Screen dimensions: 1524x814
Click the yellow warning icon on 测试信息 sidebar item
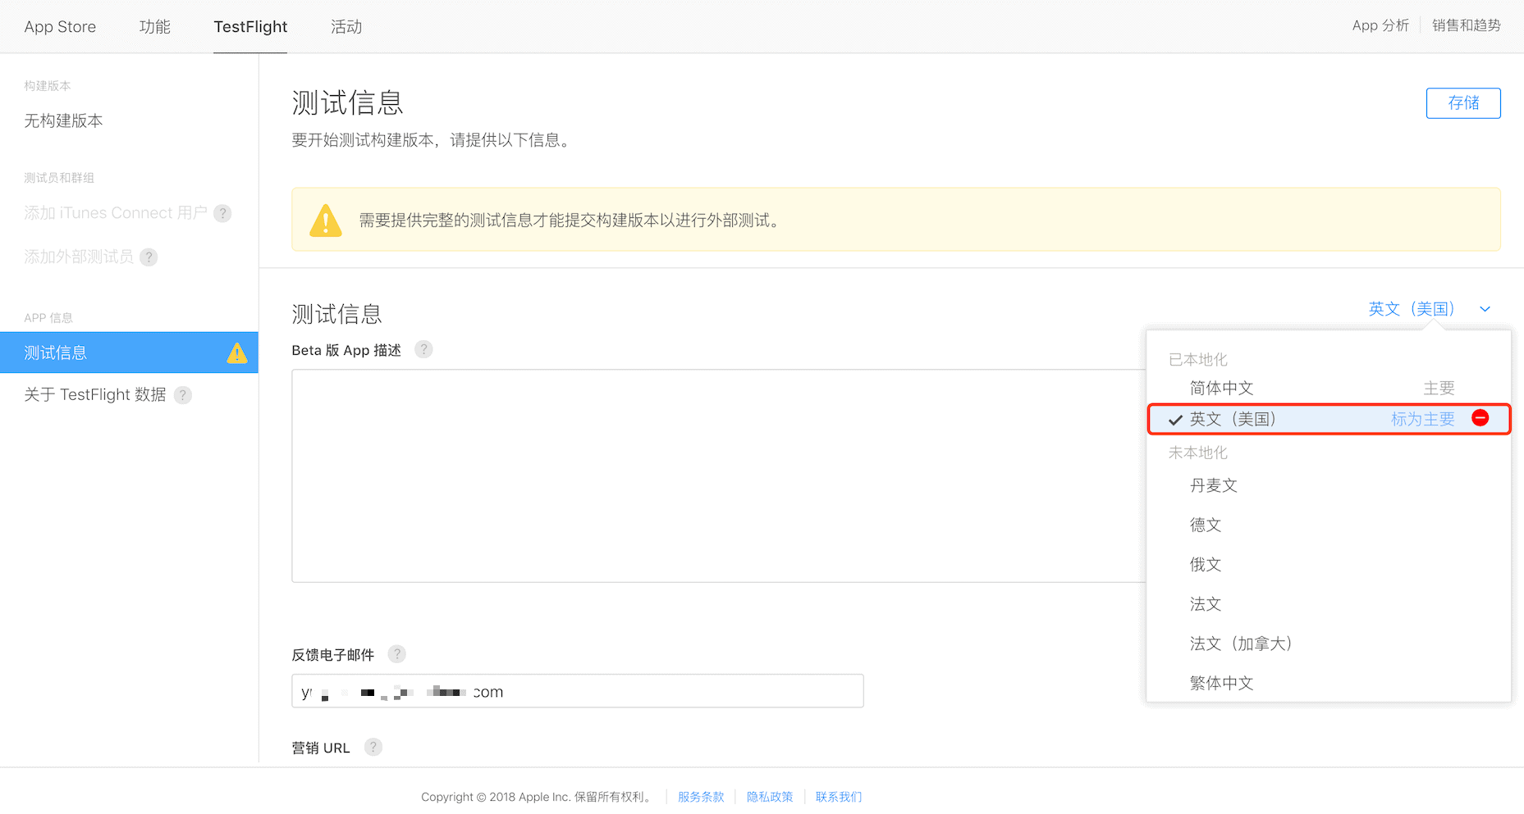pyautogui.click(x=237, y=352)
